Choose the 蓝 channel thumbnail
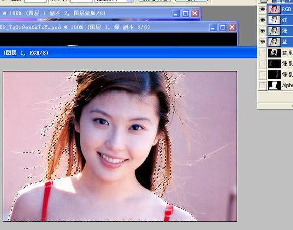This screenshot has width=293, height=230. coord(274,41)
